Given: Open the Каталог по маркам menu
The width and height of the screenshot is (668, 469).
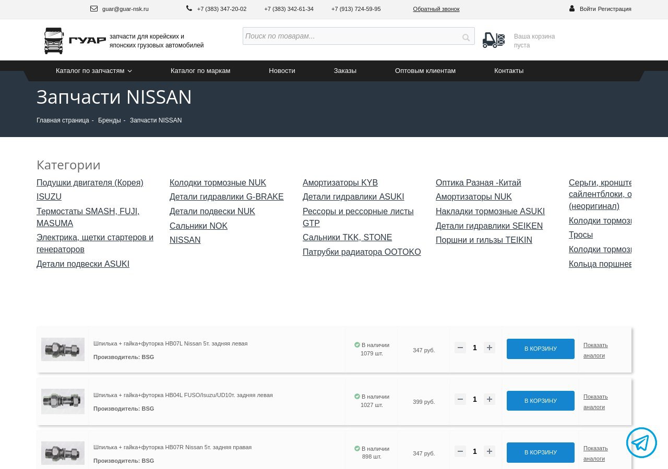Looking at the screenshot, I should [200, 71].
